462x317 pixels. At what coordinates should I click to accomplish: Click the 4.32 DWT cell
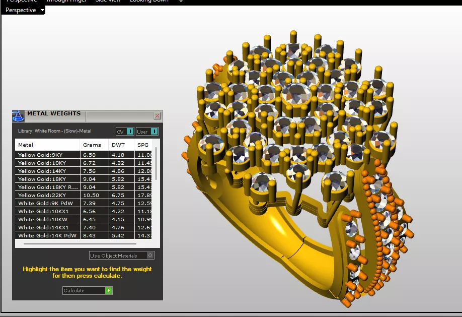[x=122, y=163]
